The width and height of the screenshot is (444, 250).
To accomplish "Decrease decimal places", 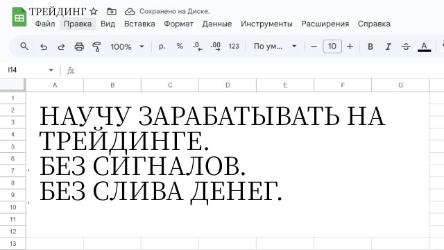I will point(198,47).
